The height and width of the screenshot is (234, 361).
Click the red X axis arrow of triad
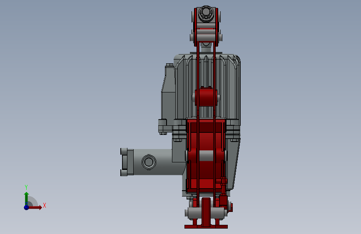coord(35,207)
